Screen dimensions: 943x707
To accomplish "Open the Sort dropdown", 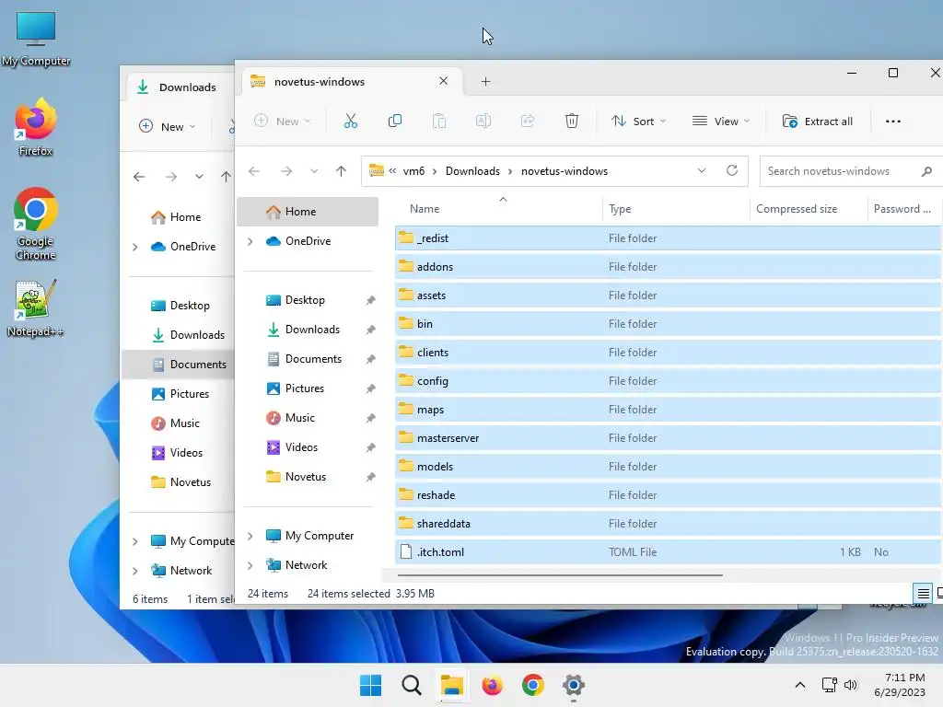I will (639, 122).
